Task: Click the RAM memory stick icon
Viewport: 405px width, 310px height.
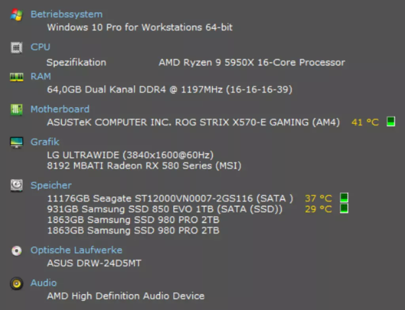Action: (x=17, y=77)
